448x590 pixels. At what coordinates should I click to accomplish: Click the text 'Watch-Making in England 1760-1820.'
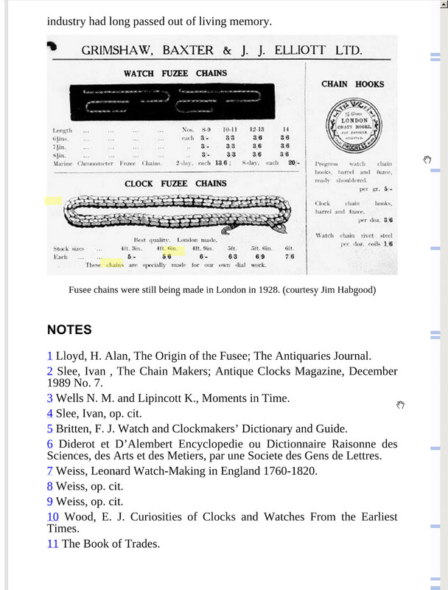pyautogui.click(x=225, y=471)
